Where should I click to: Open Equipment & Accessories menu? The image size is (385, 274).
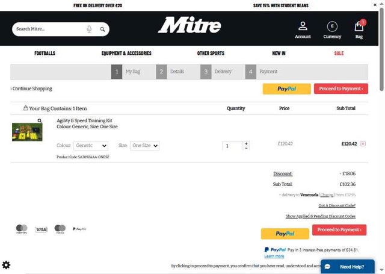click(126, 54)
